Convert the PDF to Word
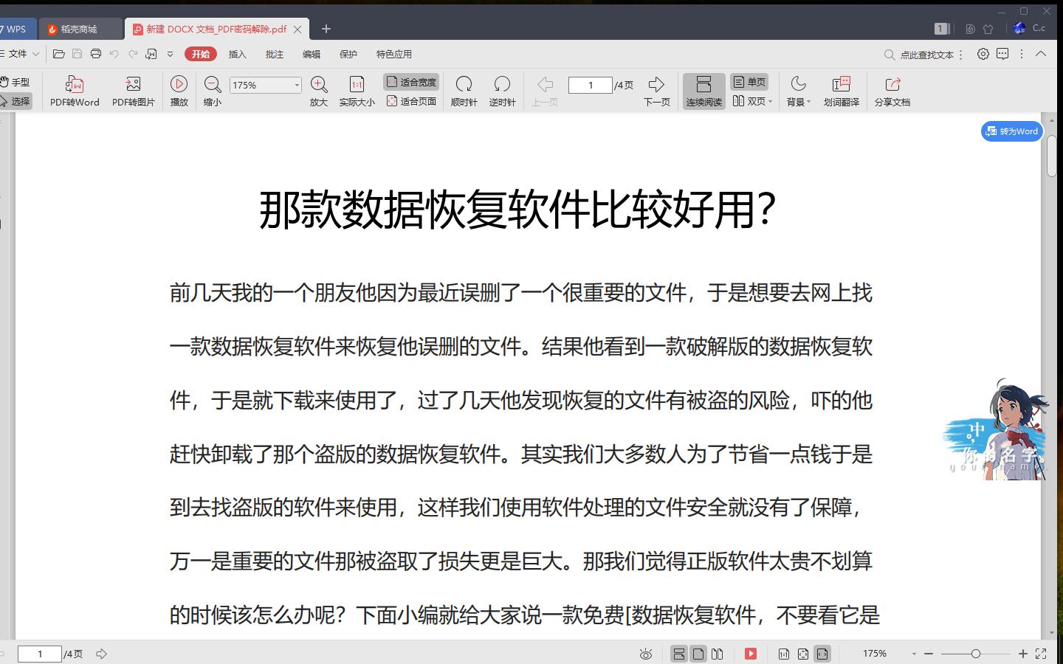The width and height of the screenshot is (1063, 664). pyautogui.click(x=73, y=90)
